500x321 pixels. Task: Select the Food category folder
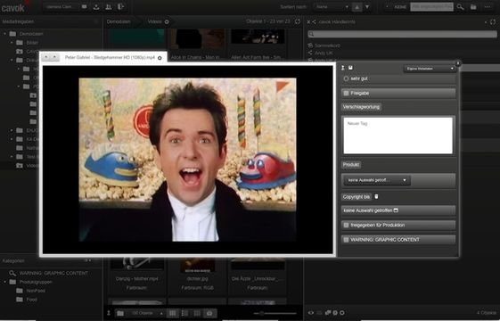click(x=31, y=300)
